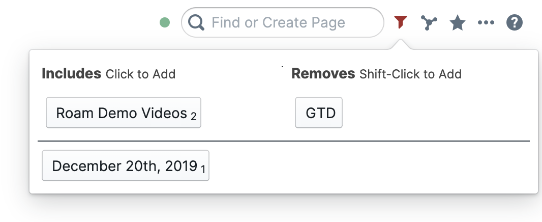
Task: Open the graph overview icon
Action: [430, 22]
